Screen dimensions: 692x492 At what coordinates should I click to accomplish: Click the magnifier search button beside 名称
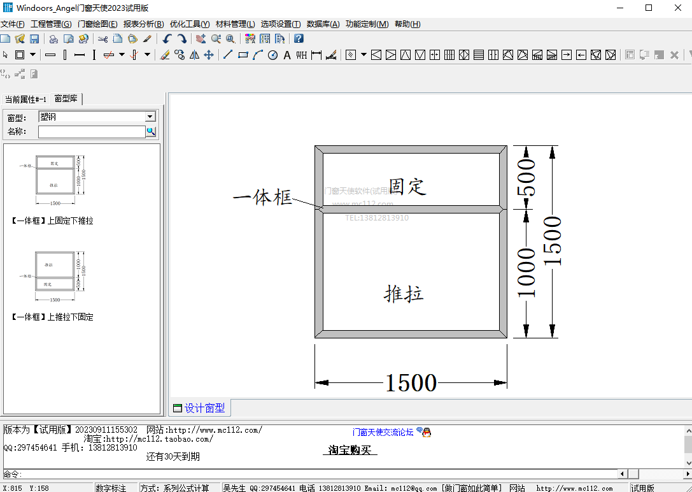151,132
